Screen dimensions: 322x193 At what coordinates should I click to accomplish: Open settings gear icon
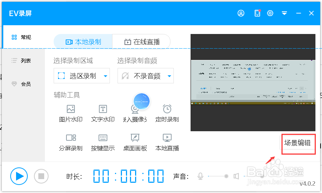coord(270,14)
